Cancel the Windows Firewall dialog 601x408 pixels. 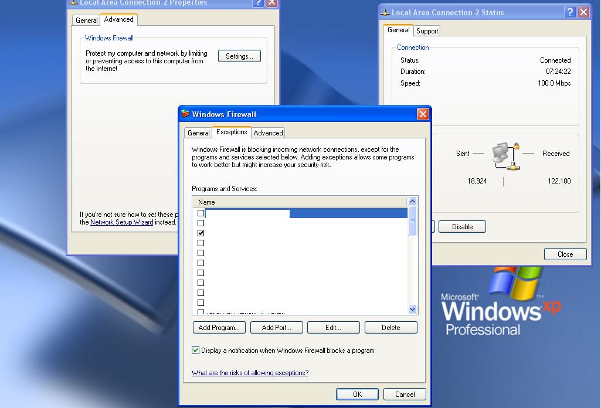tap(405, 394)
